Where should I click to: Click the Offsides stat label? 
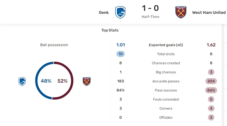[x=166, y=117]
